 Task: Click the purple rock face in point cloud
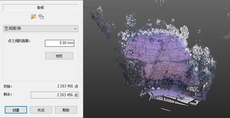(159, 54)
